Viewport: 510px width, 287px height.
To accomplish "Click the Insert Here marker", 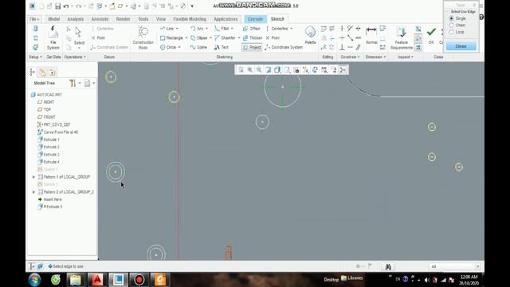I will (x=49, y=199).
